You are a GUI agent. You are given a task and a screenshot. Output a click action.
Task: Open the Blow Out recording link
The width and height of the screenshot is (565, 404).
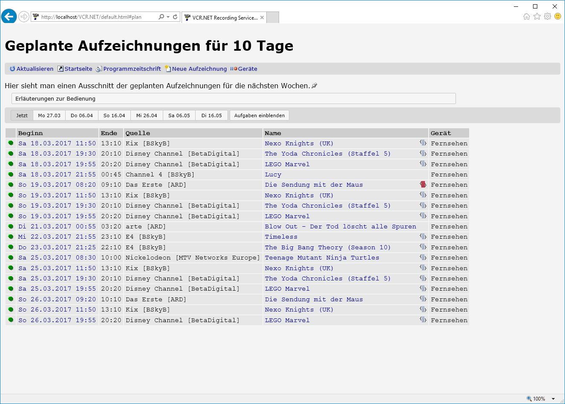click(x=340, y=226)
